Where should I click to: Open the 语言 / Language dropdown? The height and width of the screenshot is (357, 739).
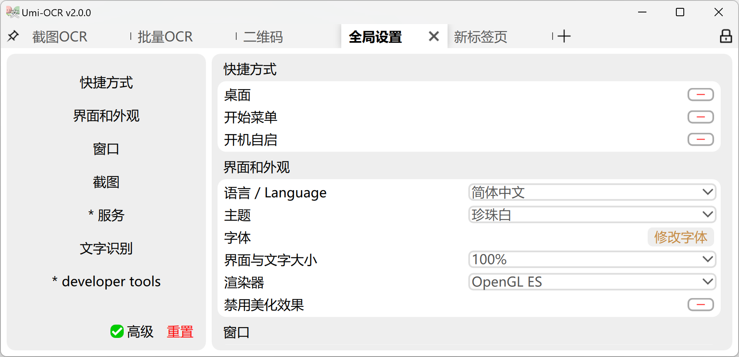(x=592, y=192)
